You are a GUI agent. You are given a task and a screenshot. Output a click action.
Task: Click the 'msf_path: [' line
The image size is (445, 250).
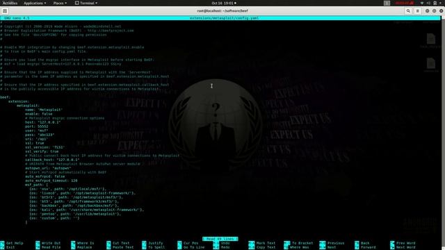pyautogui.click(x=37, y=185)
